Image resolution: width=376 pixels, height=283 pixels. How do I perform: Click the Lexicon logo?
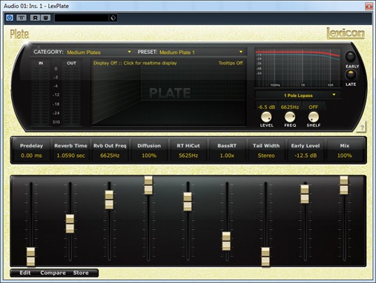tap(346, 33)
